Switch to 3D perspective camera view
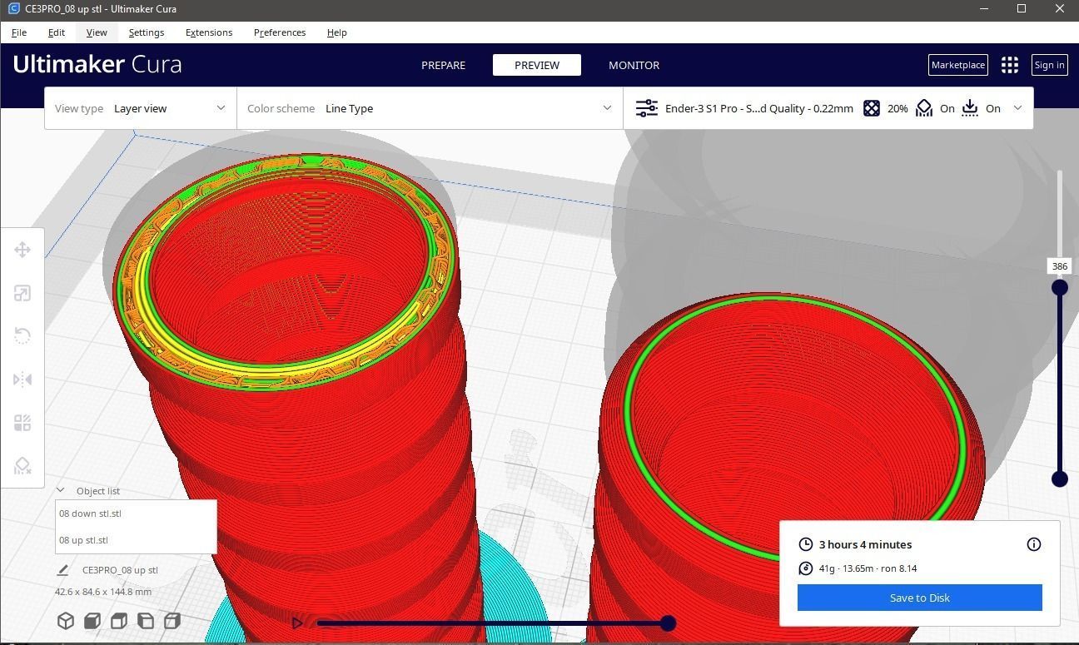Viewport: 1079px width, 645px height. 66,621
